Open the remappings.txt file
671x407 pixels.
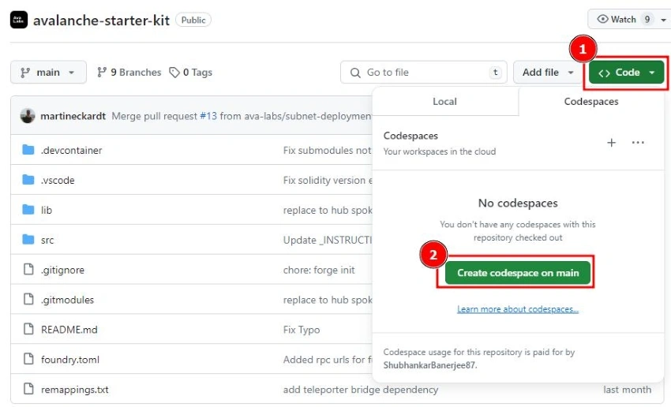(75, 390)
